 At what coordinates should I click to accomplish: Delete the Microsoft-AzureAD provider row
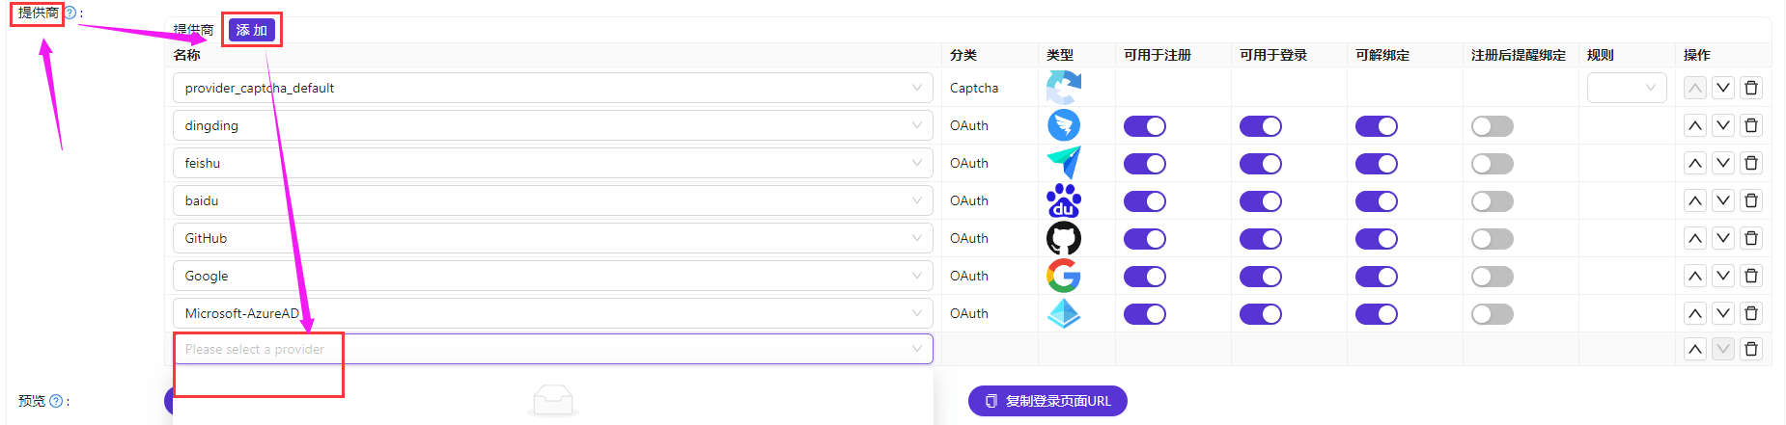(1751, 313)
